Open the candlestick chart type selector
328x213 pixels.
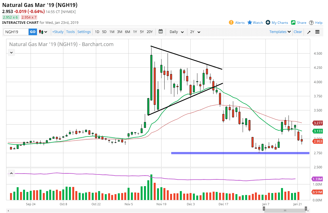tap(43, 32)
